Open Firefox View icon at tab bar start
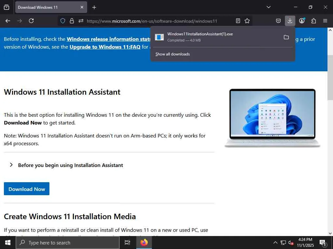The image size is (333, 249). tap(7, 7)
